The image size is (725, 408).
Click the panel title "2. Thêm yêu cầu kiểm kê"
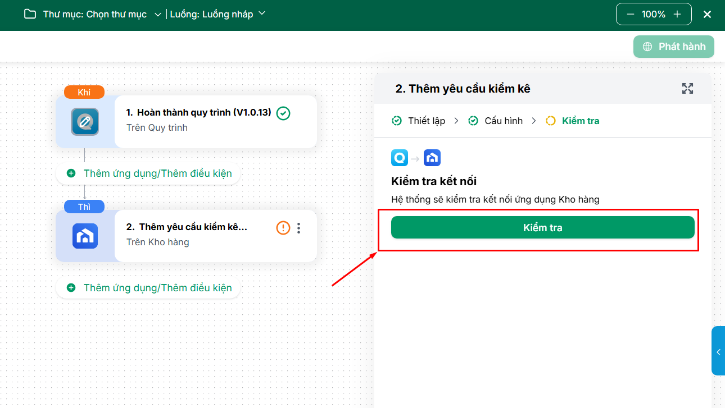coord(463,89)
